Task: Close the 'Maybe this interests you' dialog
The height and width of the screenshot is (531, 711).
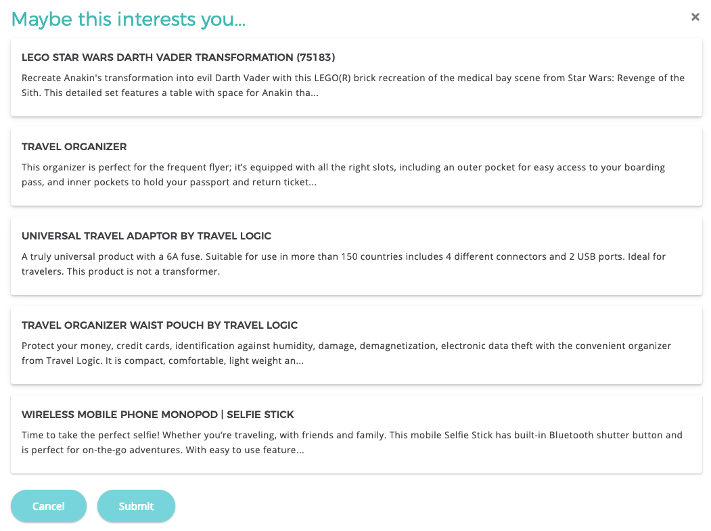Action: 695,18
